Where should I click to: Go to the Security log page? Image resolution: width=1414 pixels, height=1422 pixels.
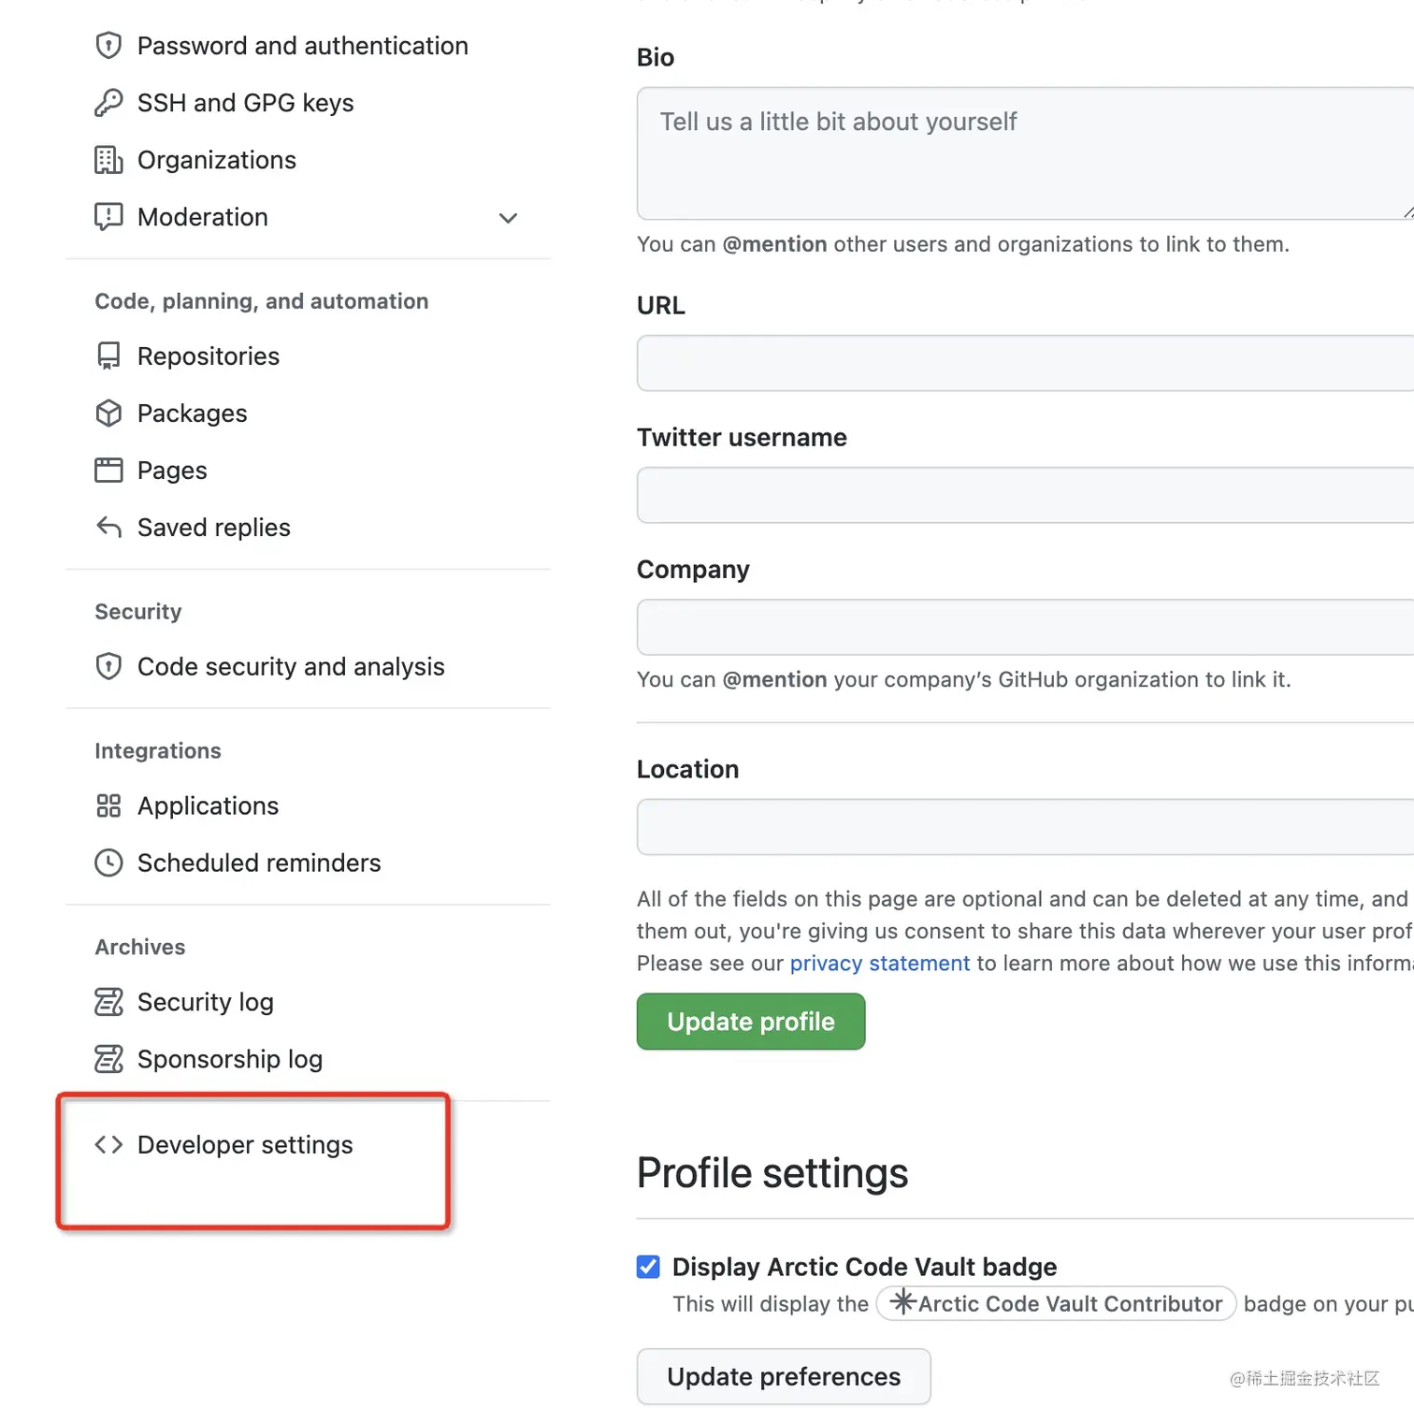pos(205,1003)
